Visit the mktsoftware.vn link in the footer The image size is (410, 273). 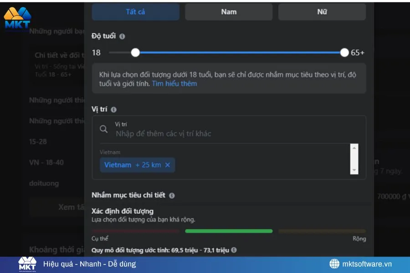pyautogui.click(x=367, y=264)
